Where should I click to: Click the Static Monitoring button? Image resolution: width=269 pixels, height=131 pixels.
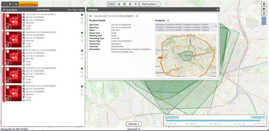click(28, 4)
